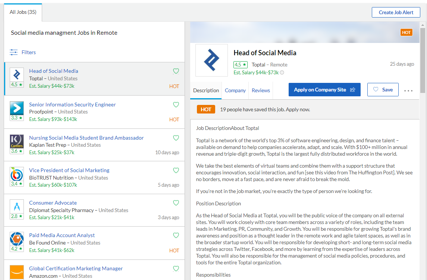Toggle the heart on Head of Social Media
Screen dimensions: 427x280
coord(176,71)
